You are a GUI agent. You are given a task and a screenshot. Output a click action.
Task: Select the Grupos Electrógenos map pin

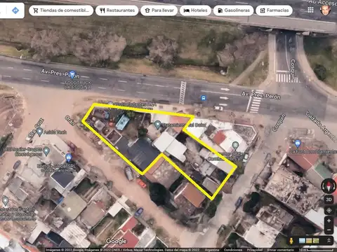point(46,151)
